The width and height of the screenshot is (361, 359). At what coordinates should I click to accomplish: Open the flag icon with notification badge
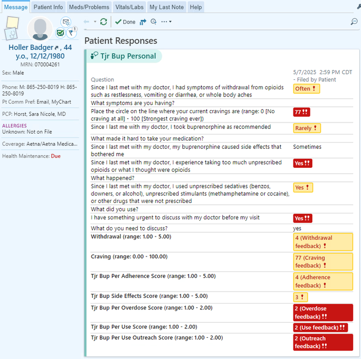(x=71, y=32)
